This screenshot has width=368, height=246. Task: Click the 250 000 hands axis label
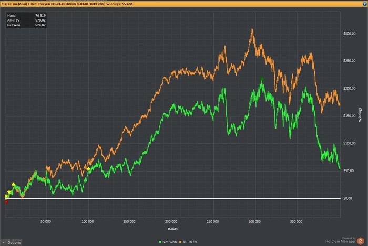[212, 222]
